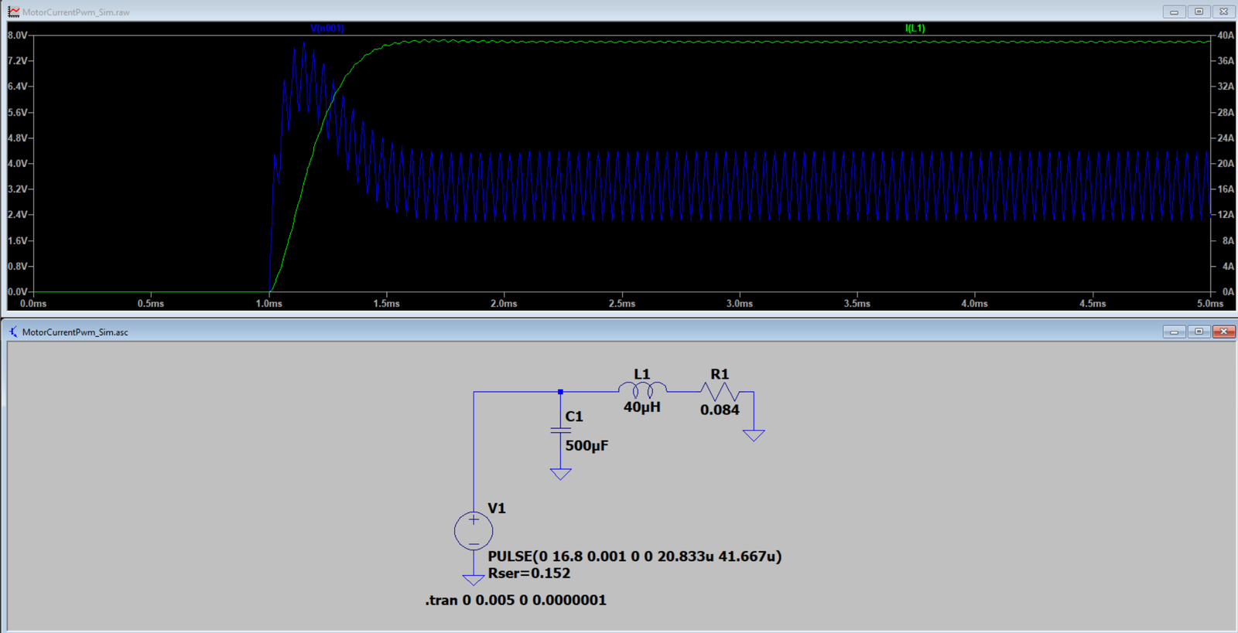
Task: Click the voltage source V1 symbol
Action: click(474, 530)
